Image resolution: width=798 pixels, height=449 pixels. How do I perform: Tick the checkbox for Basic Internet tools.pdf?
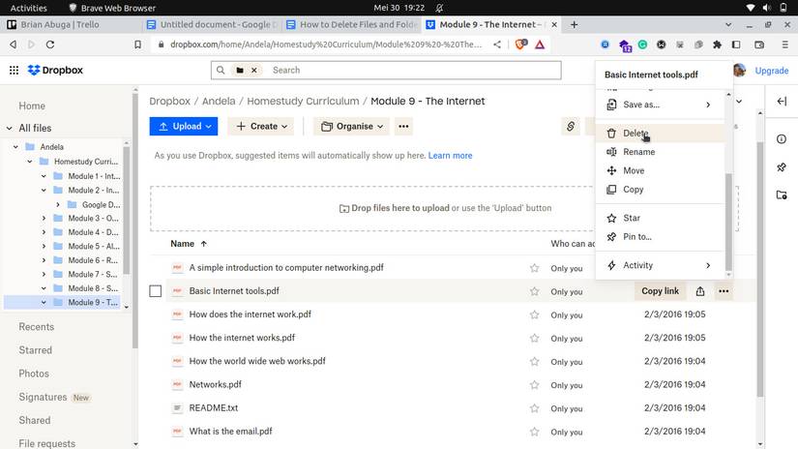(156, 291)
